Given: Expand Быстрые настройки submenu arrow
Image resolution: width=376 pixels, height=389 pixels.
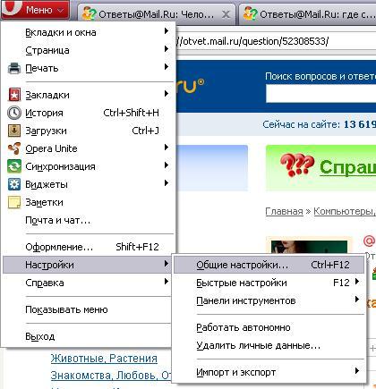Looking at the screenshot, I should click(357, 282).
